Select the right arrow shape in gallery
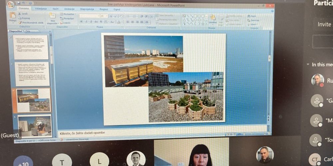 [195, 20]
